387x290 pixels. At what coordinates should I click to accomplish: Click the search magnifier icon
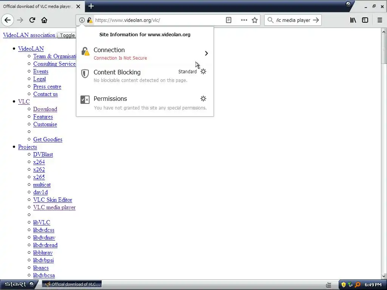(x=271, y=20)
